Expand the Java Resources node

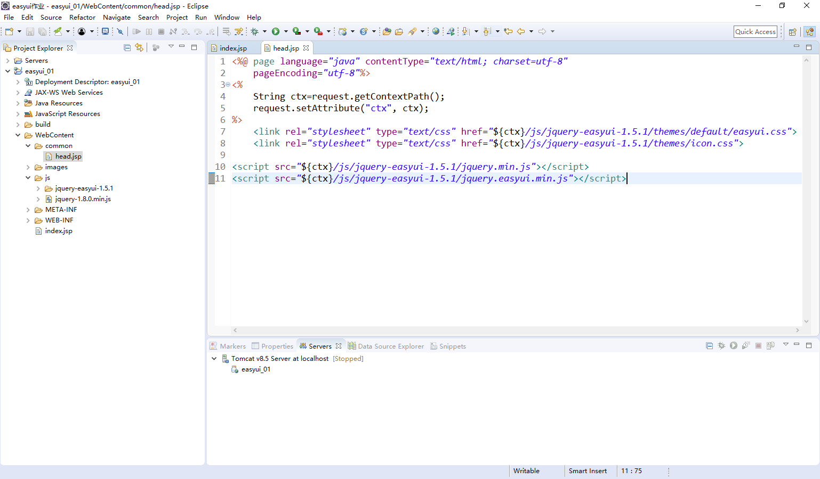tap(18, 103)
